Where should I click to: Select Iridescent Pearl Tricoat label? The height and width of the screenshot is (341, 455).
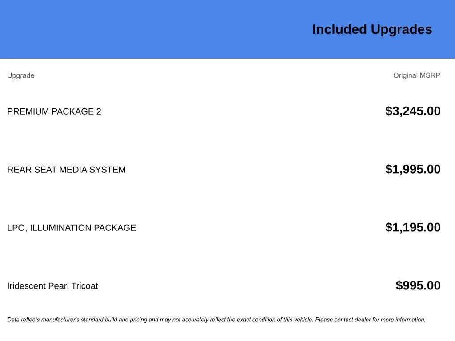[52, 286]
